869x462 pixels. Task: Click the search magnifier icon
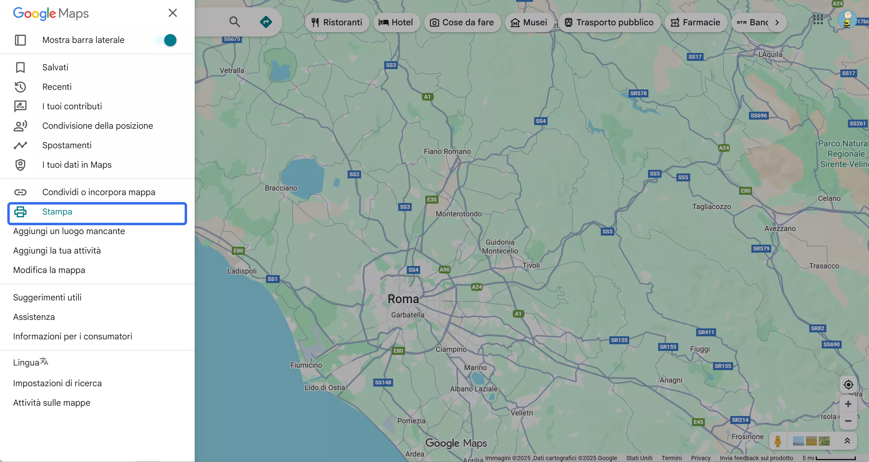[234, 22]
